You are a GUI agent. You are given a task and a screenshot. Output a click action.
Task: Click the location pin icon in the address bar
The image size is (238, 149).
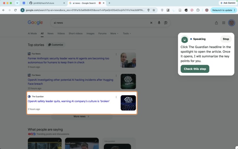pyautogui.click(x=149, y=10)
